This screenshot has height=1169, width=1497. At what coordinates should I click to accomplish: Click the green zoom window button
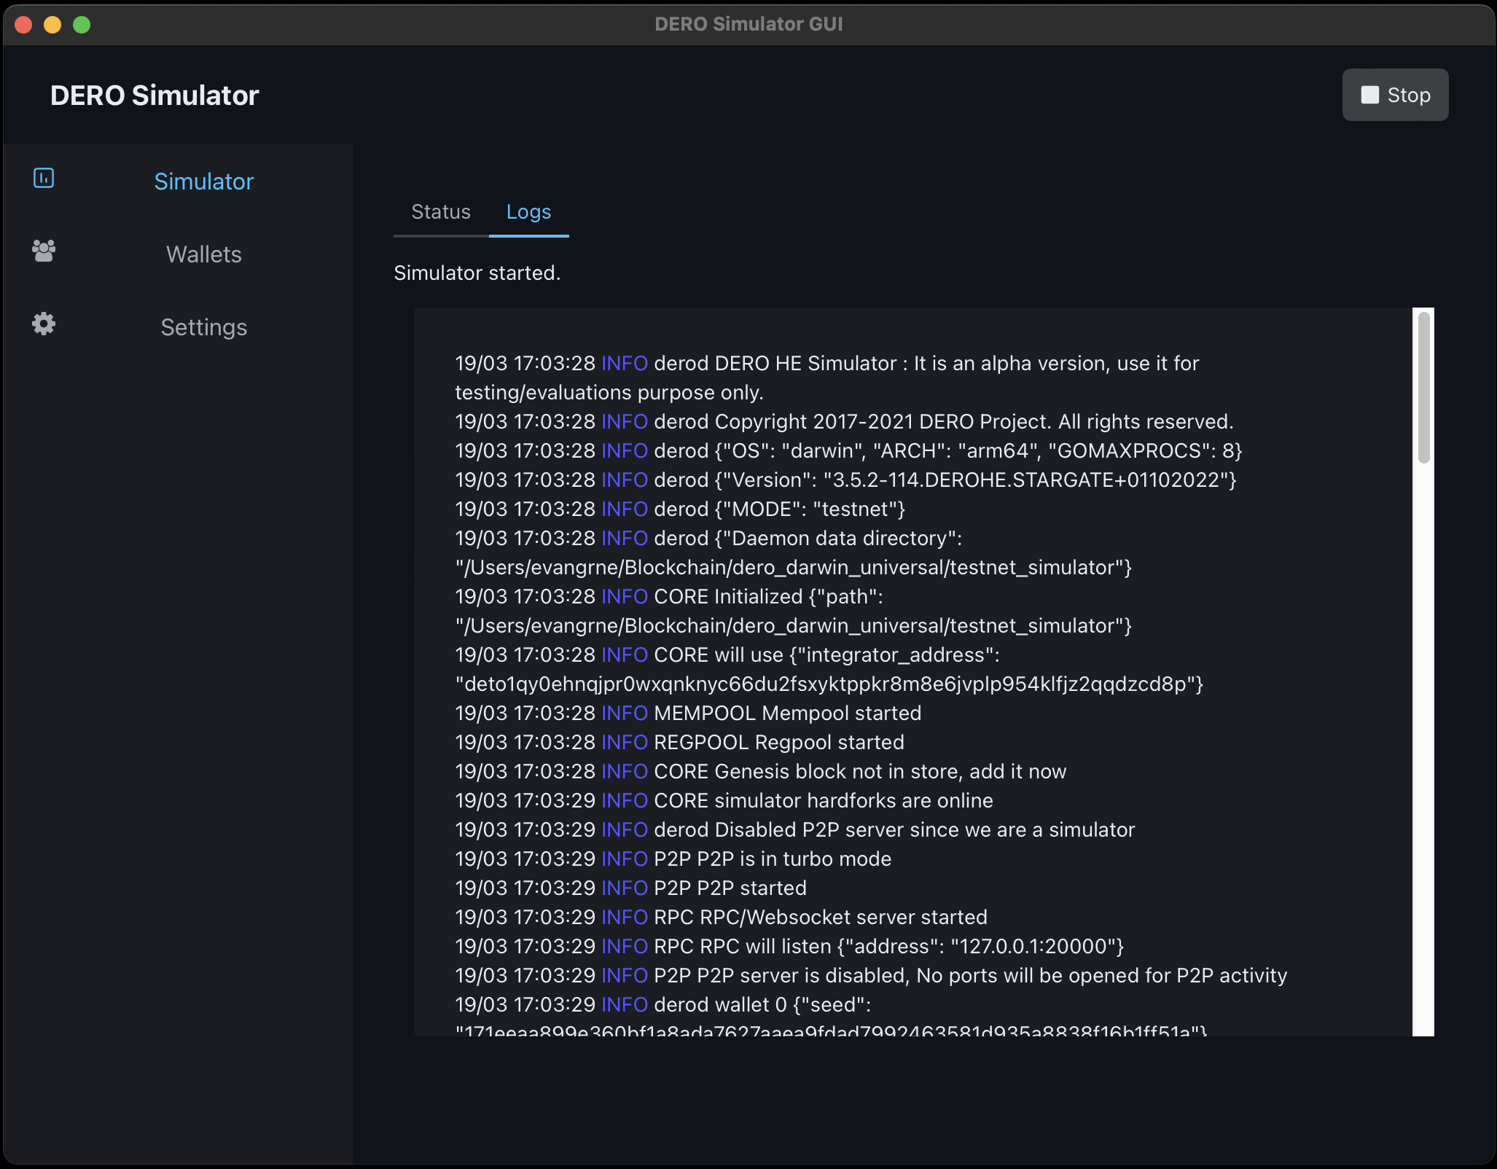click(x=82, y=24)
